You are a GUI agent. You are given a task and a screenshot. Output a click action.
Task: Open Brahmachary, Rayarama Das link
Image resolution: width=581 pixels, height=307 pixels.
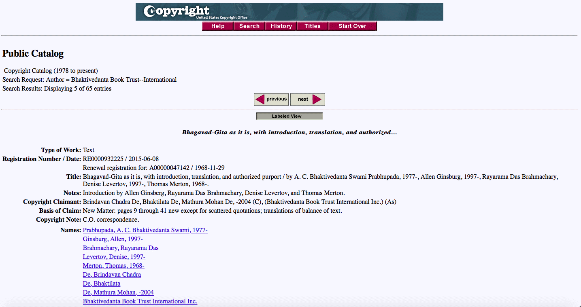(121, 248)
